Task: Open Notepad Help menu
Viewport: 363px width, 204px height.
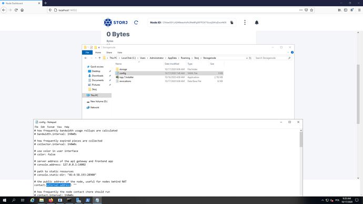Action: 67,127
